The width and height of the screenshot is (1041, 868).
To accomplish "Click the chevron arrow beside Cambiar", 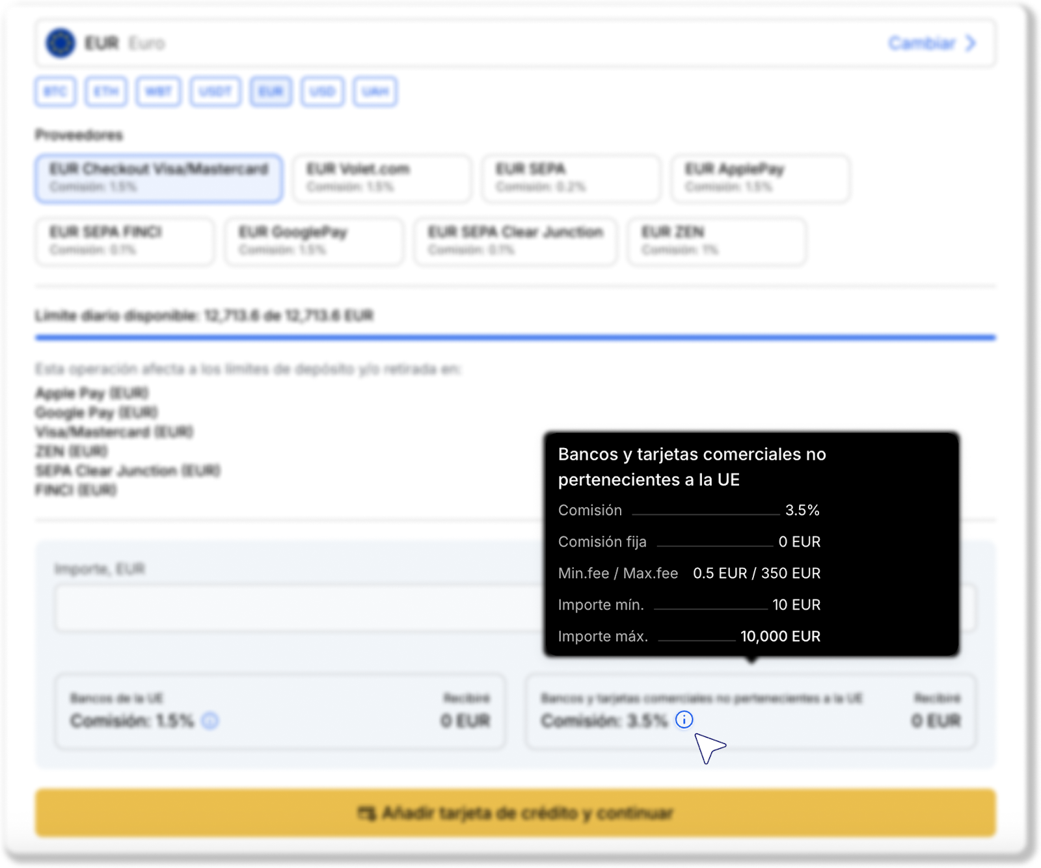I will (x=971, y=44).
